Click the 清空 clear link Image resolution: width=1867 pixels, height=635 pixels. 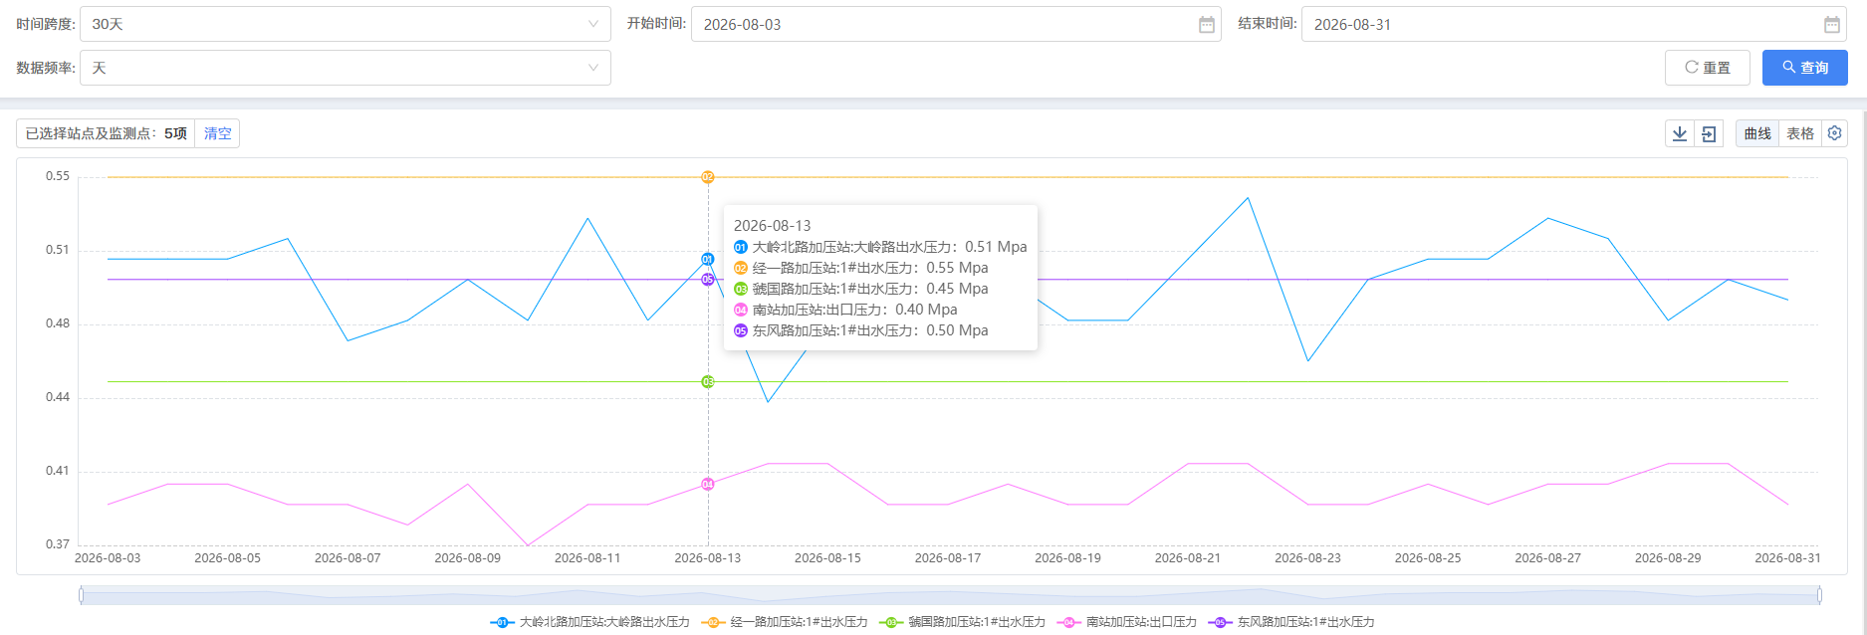coord(218,133)
